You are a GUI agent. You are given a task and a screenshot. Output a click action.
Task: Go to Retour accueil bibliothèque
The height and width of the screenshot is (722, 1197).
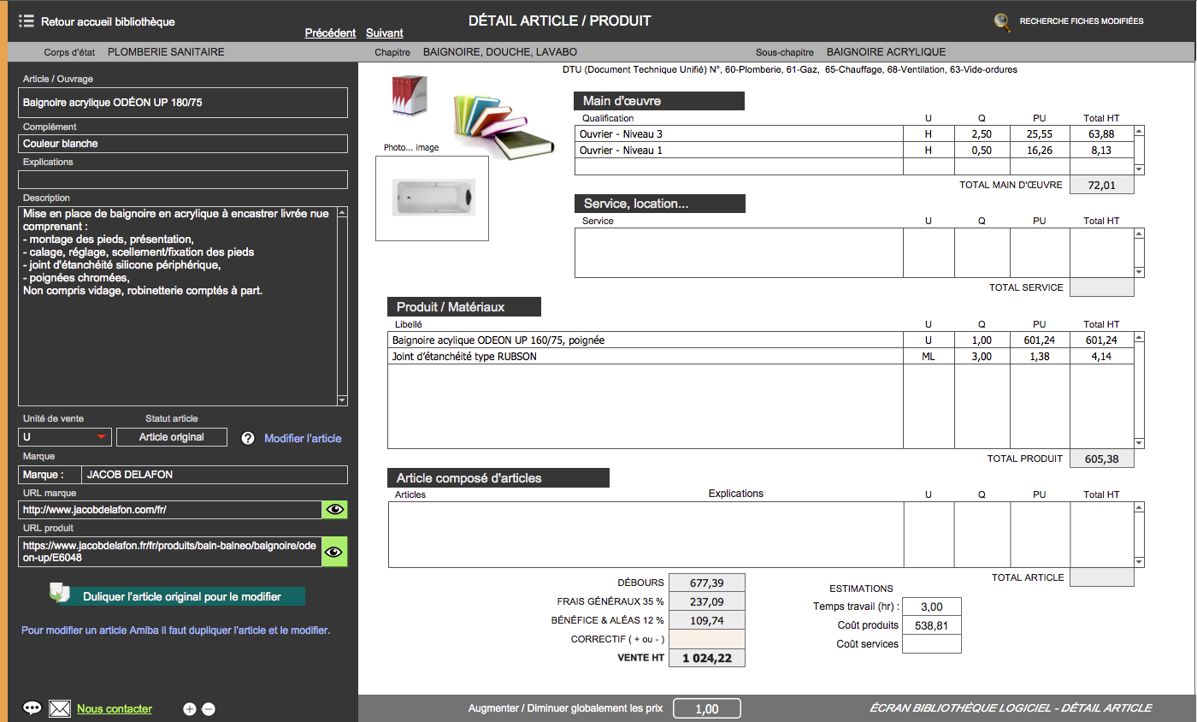[108, 21]
